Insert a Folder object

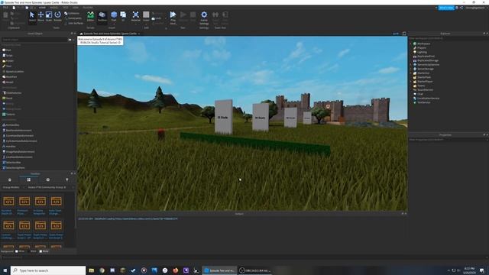click(8, 61)
